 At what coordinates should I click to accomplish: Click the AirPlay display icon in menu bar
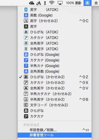60,3
